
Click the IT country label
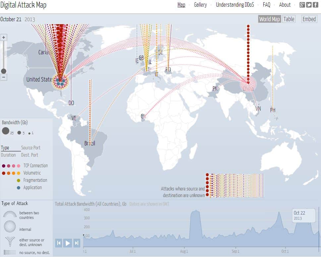pyautogui.click(x=157, y=74)
